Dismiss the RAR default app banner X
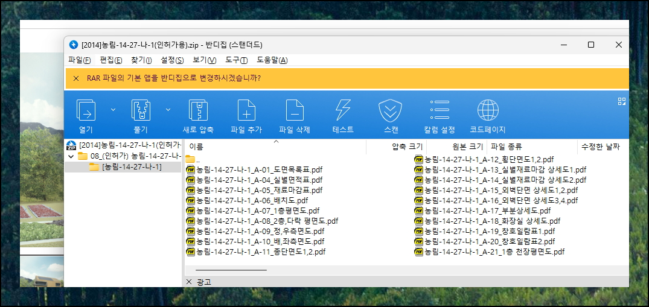 pyautogui.click(x=75, y=78)
